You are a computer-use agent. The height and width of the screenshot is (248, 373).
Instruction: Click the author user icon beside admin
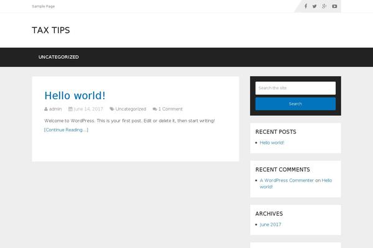[46, 109]
